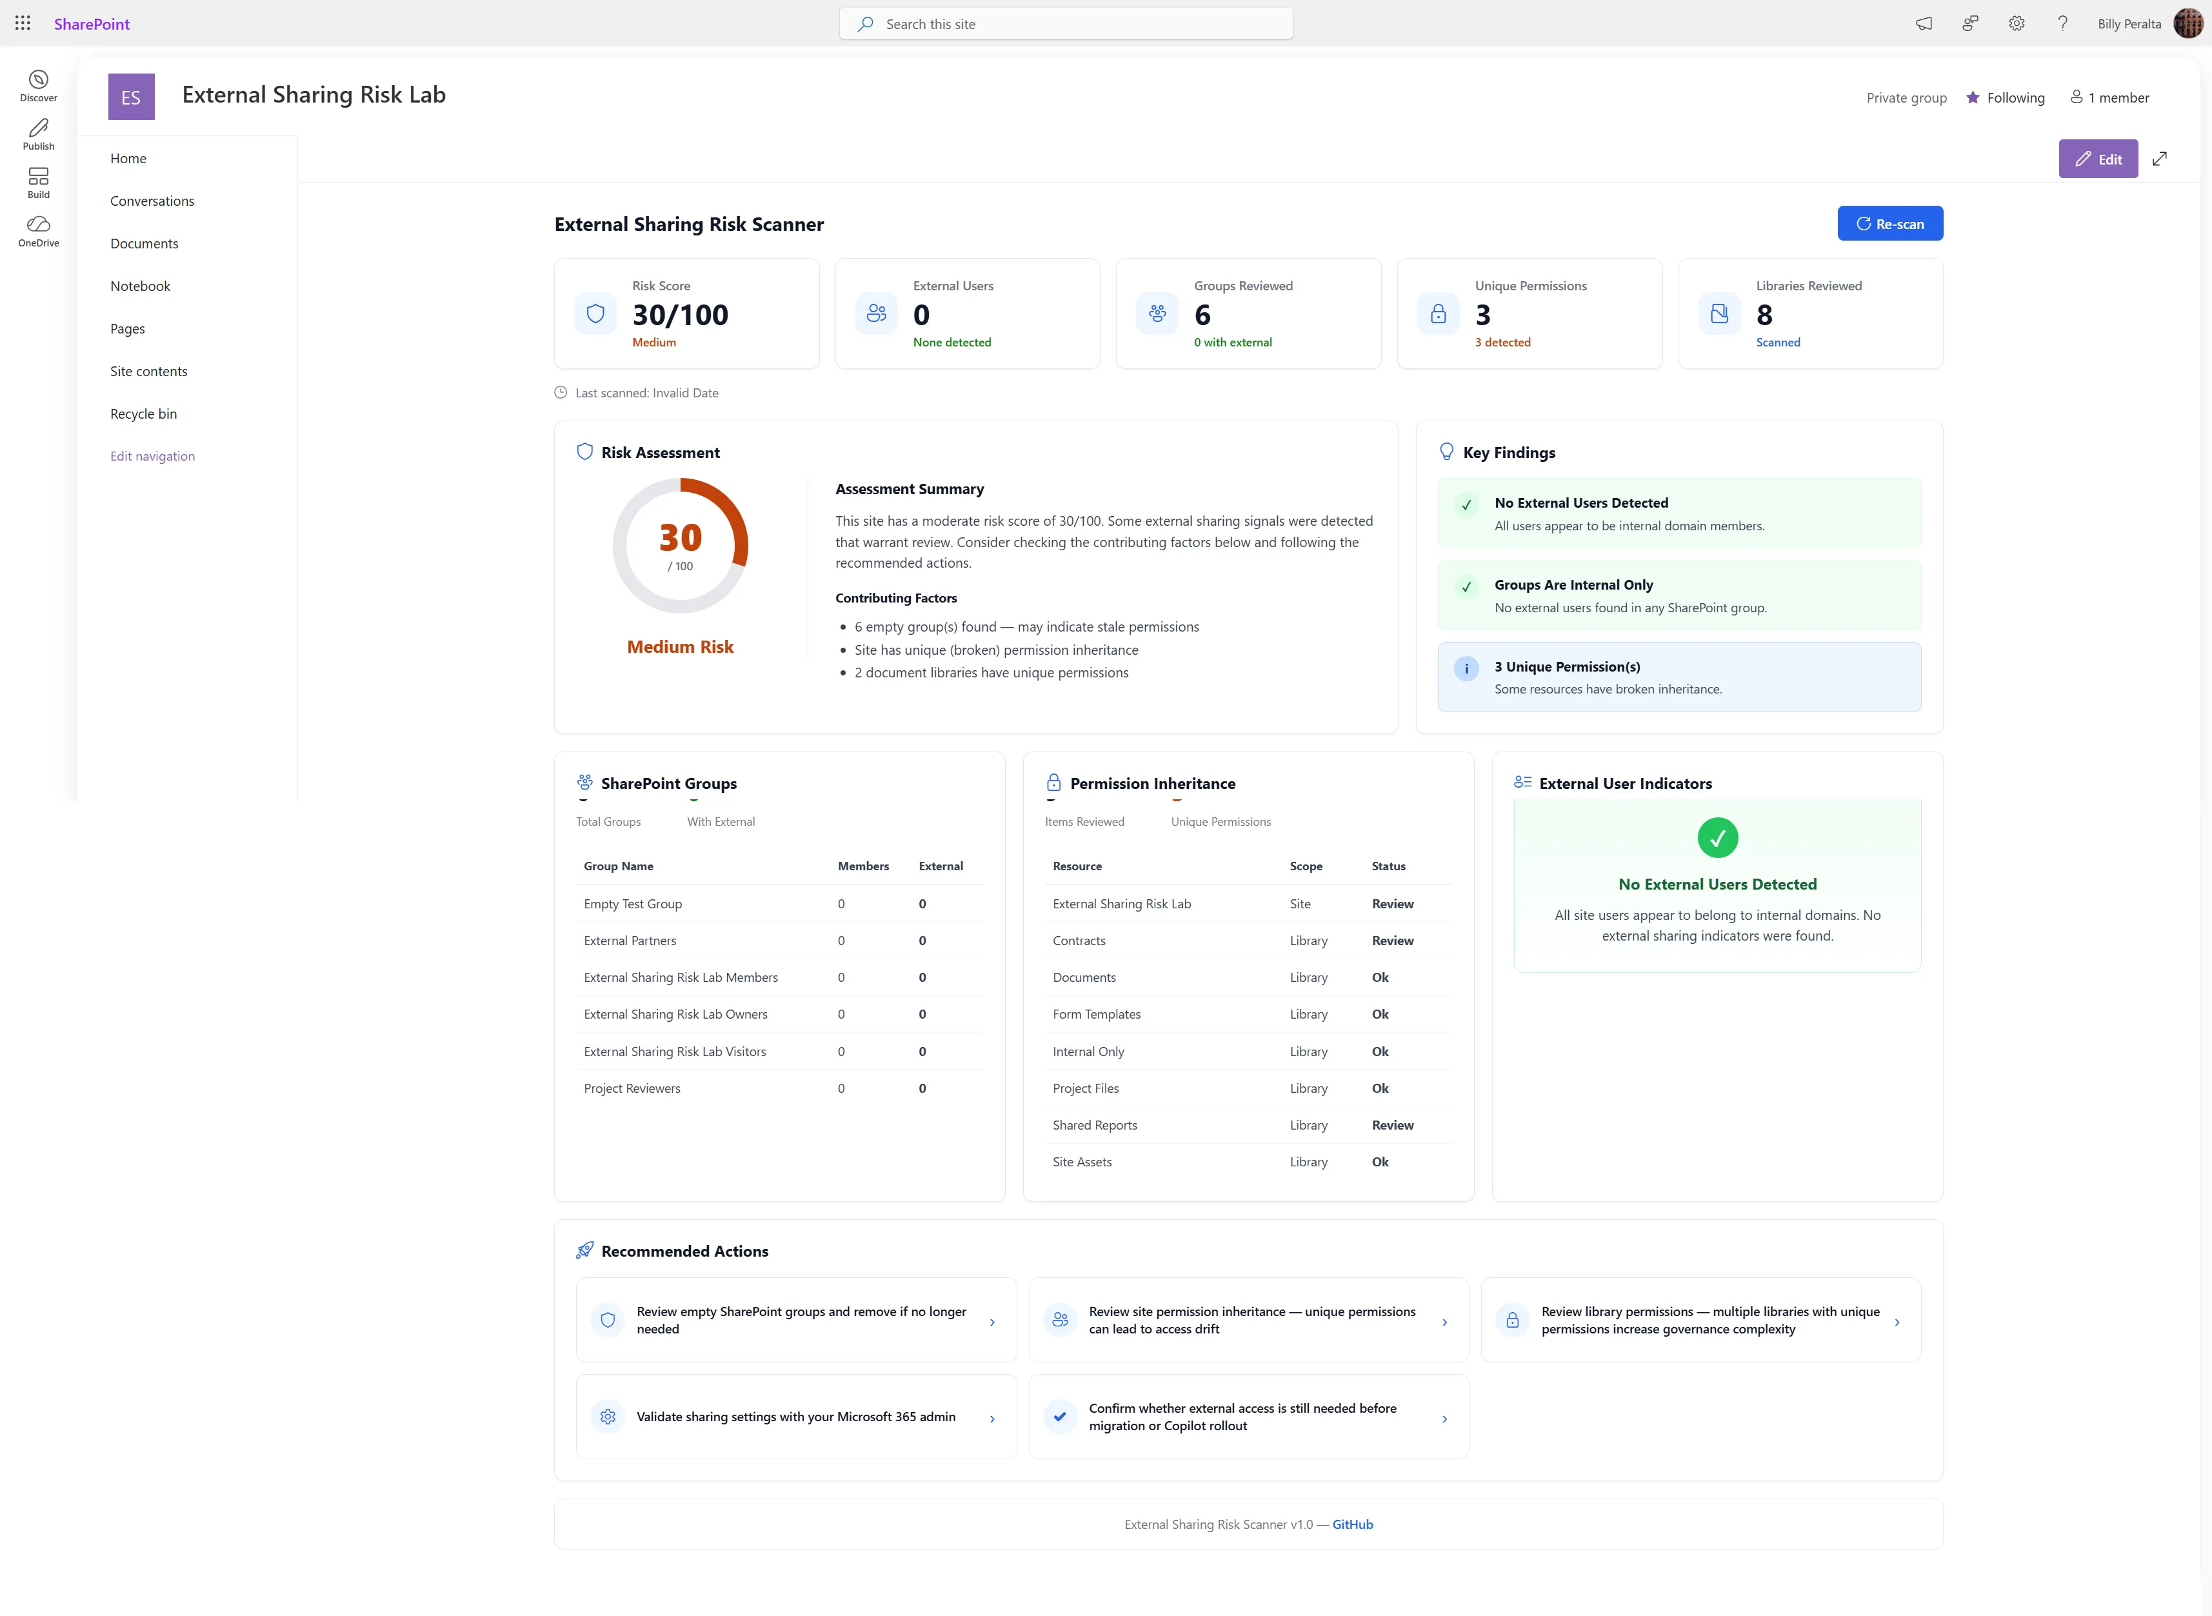Click the Permission Inheritance lock heading icon
Viewport: 2212px width, 1616px height.
[1053, 783]
